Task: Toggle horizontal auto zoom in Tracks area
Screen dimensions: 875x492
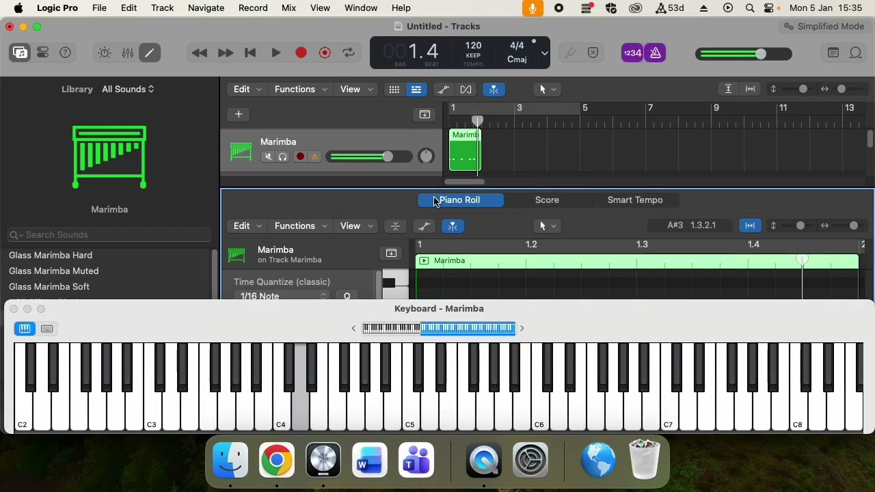Action: (750, 90)
